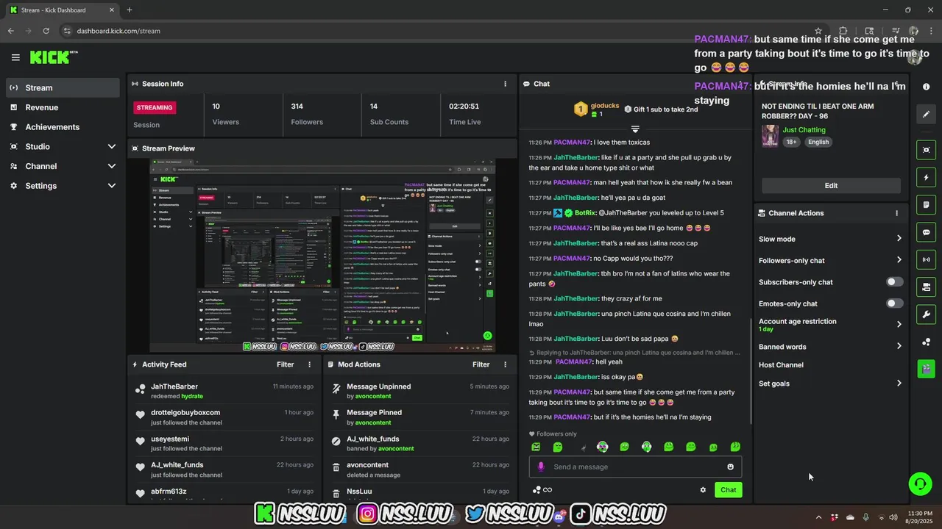Click the browser address bar
This screenshot has height=529, width=942.
pyautogui.click(x=442, y=31)
